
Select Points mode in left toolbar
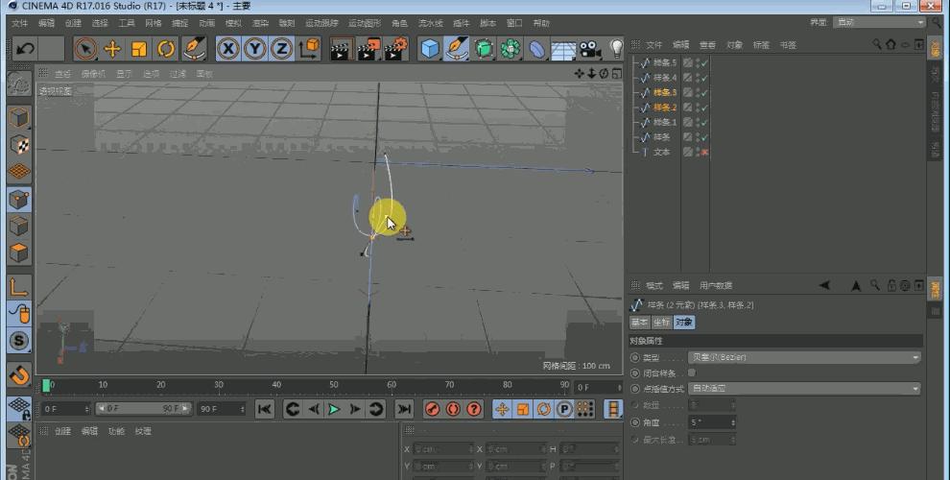click(x=19, y=200)
